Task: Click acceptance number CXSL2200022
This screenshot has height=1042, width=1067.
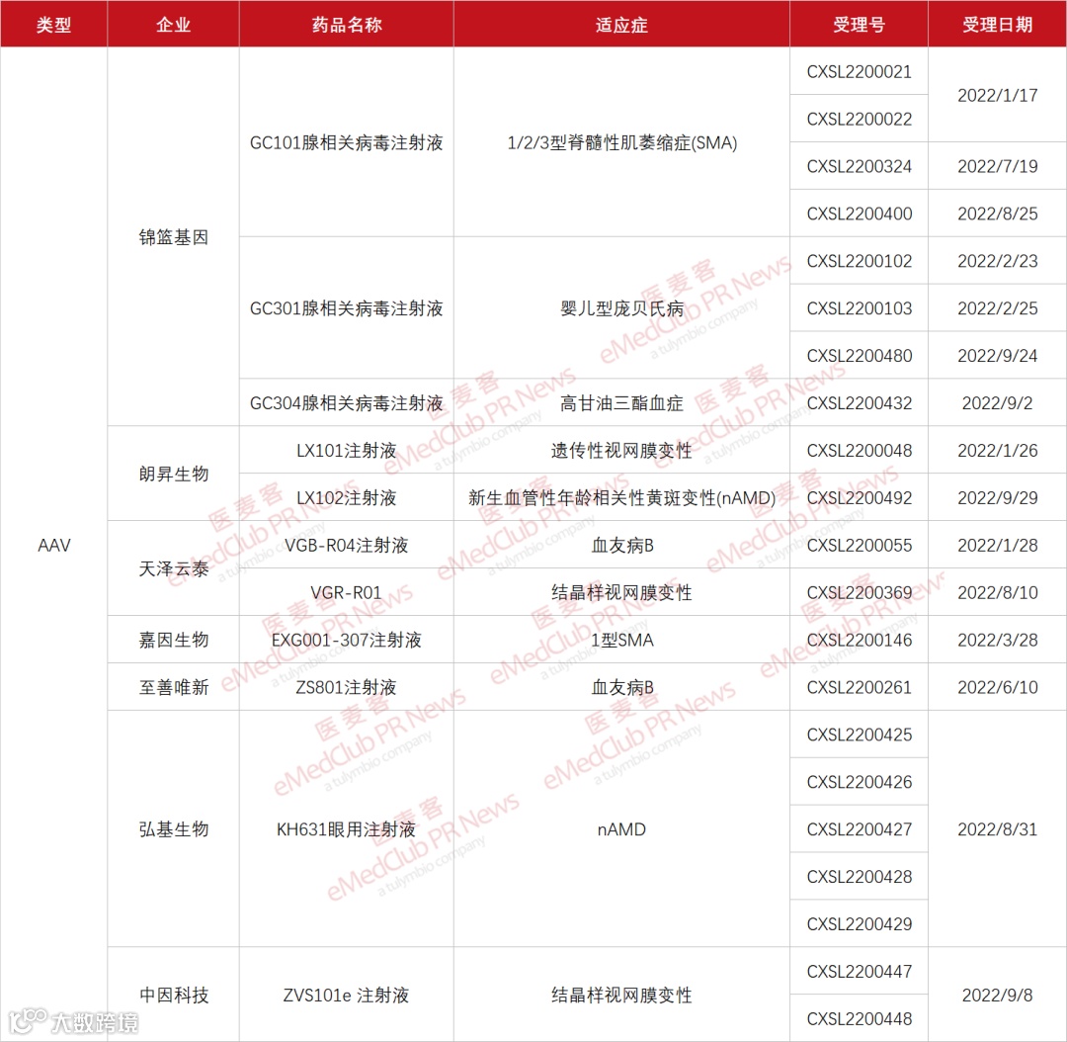Action: pos(859,119)
